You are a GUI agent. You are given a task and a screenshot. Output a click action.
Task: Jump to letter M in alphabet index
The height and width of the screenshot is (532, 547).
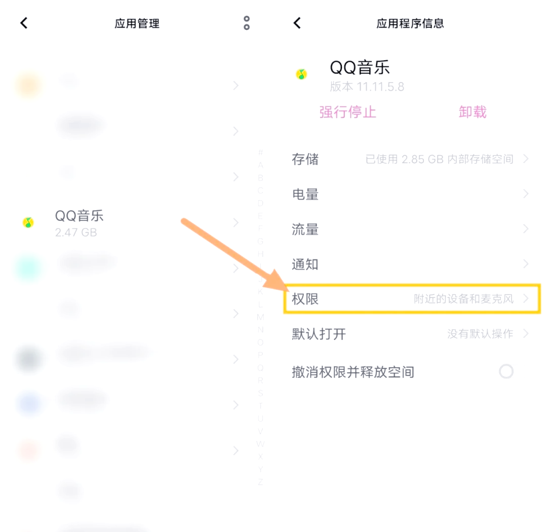coord(260,317)
